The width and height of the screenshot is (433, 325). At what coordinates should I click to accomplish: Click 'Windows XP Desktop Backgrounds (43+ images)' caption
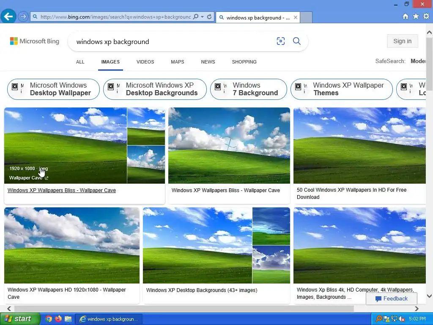[x=202, y=290]
